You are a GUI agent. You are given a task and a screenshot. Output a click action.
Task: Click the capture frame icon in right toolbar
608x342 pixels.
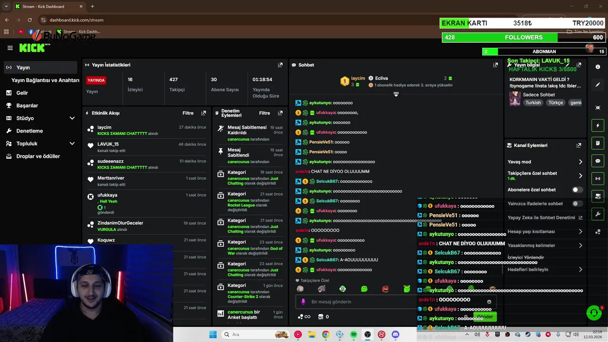pos(598,108)
